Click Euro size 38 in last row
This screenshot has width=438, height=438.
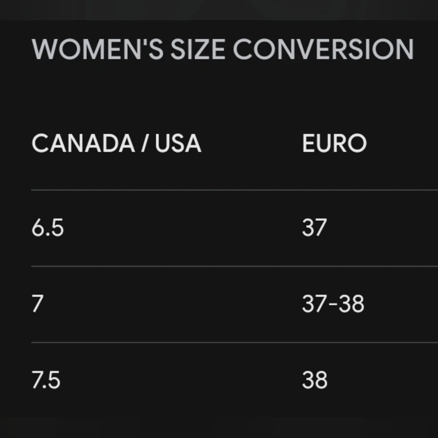pos(315,380)
